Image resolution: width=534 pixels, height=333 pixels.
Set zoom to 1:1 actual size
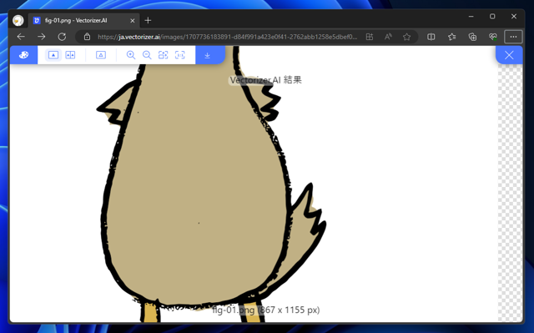180,55
